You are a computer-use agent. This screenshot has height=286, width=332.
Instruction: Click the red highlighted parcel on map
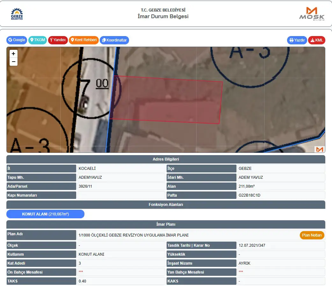166,100
